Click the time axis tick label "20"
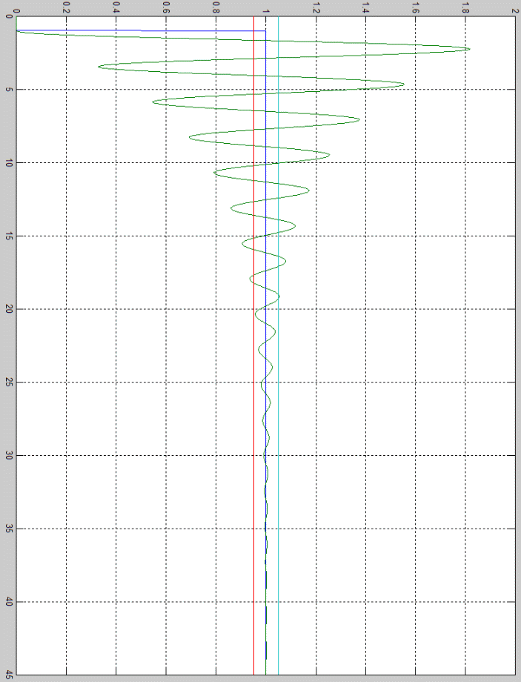This screenshot has height=682, width=521. (9, 309)
